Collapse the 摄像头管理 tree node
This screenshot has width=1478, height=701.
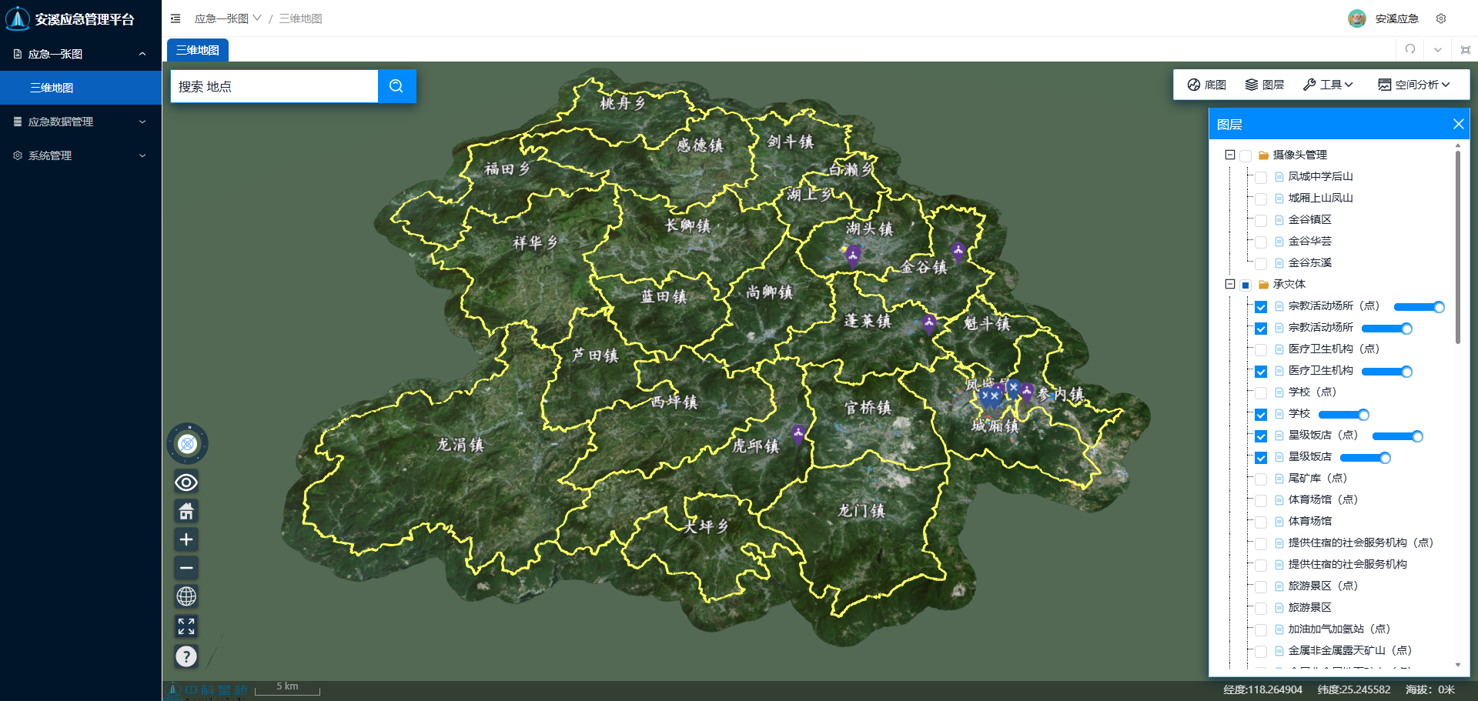(1230, 155)
